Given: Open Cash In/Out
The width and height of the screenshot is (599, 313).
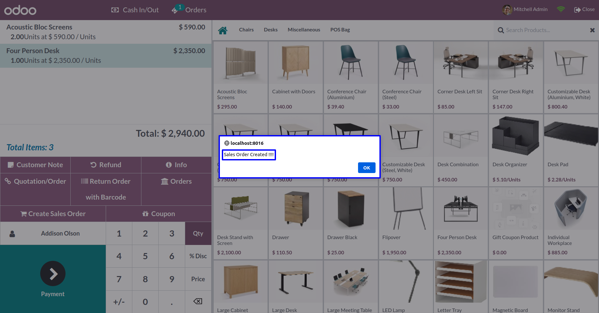Looking at the screenshot, I should (135, 10).
